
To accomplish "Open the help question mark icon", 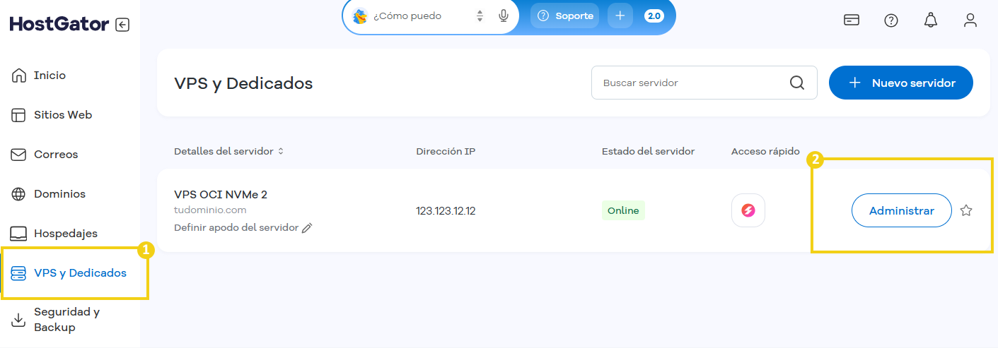I will point(891,20).
